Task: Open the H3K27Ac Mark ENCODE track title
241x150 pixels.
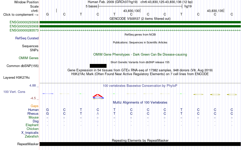Action: (140, 74)
